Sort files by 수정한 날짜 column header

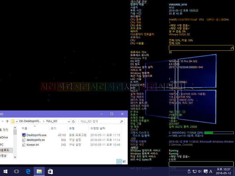[98, 128]
